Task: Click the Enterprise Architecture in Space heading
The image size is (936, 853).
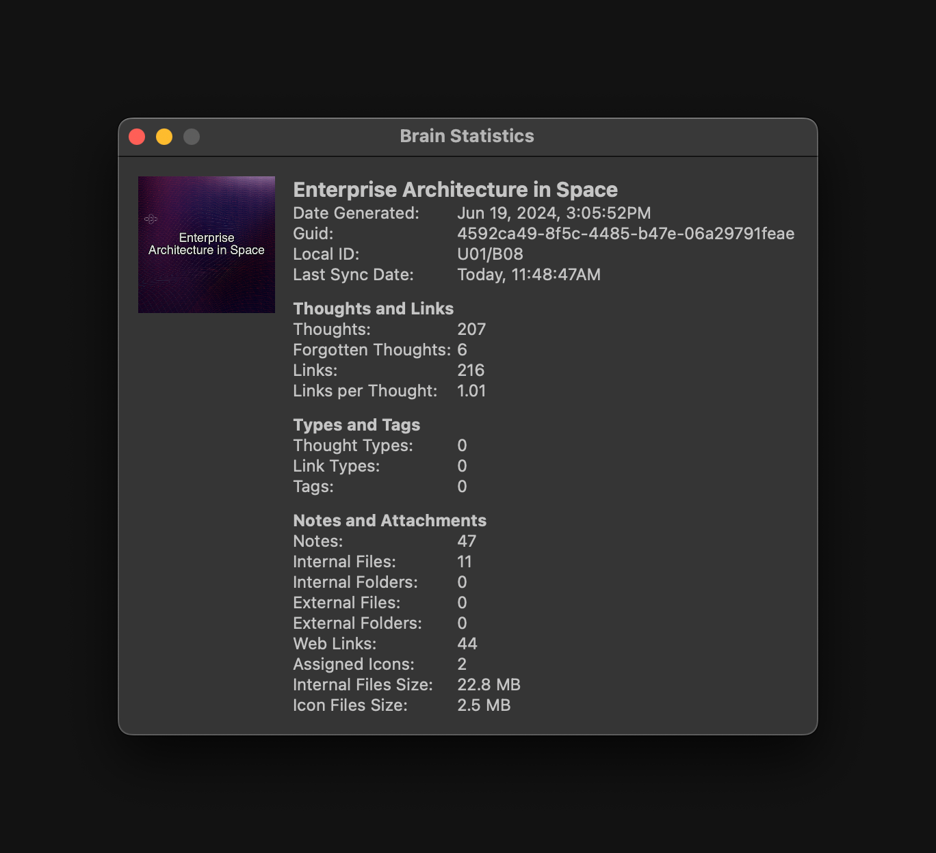Action: pyautogui.click(x=455, y=189)
